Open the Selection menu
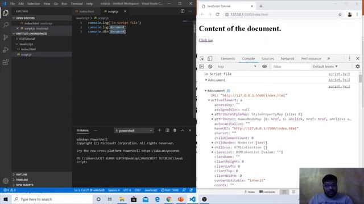364x204 pixels. [34, 4]
